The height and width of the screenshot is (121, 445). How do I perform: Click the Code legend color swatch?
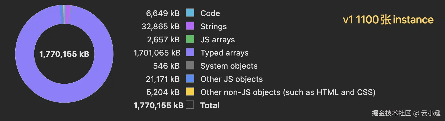190,13
